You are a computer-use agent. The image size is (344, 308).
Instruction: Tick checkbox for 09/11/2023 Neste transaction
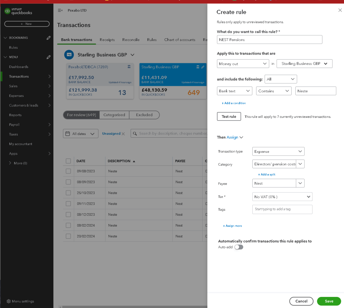coord(69,204)
